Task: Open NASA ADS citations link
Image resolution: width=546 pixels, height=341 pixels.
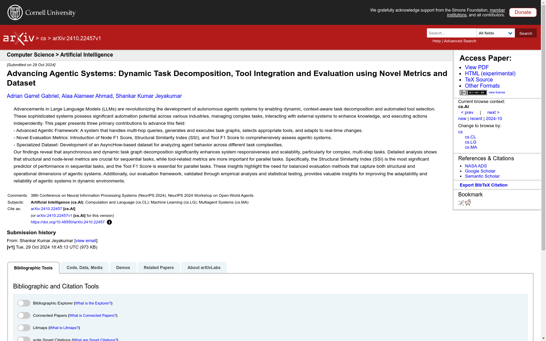Action: pos(476,166)
